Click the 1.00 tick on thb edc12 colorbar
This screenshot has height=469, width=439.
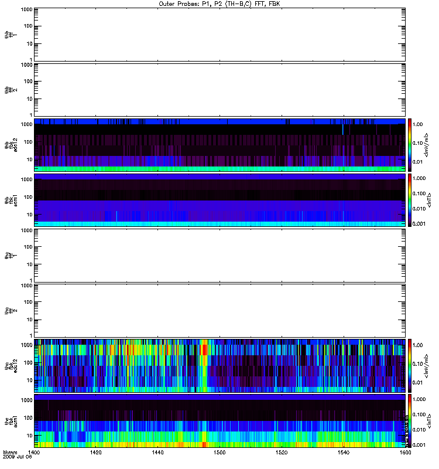pyautogui.click(x=417, y=124)
